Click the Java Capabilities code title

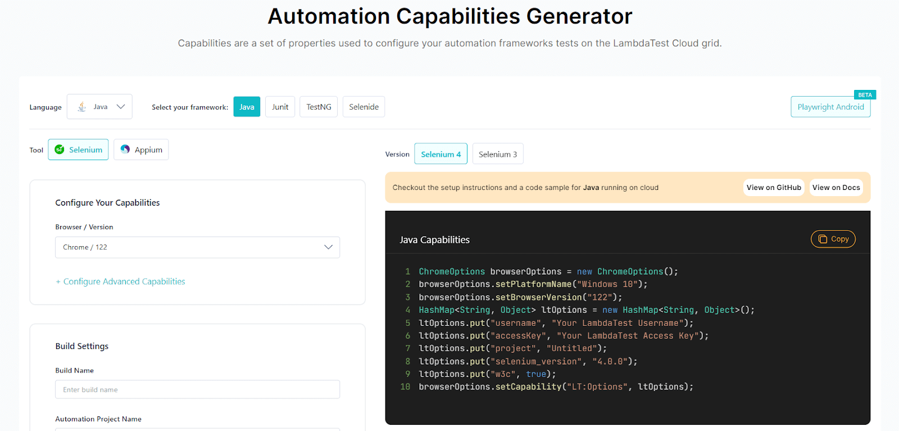434,239
